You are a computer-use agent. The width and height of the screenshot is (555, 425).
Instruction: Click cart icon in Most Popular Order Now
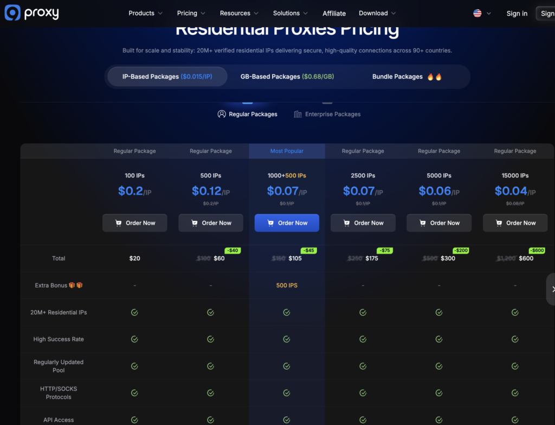[270, 223]
